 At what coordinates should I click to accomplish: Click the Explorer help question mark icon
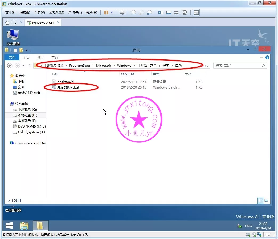(267, 57)
